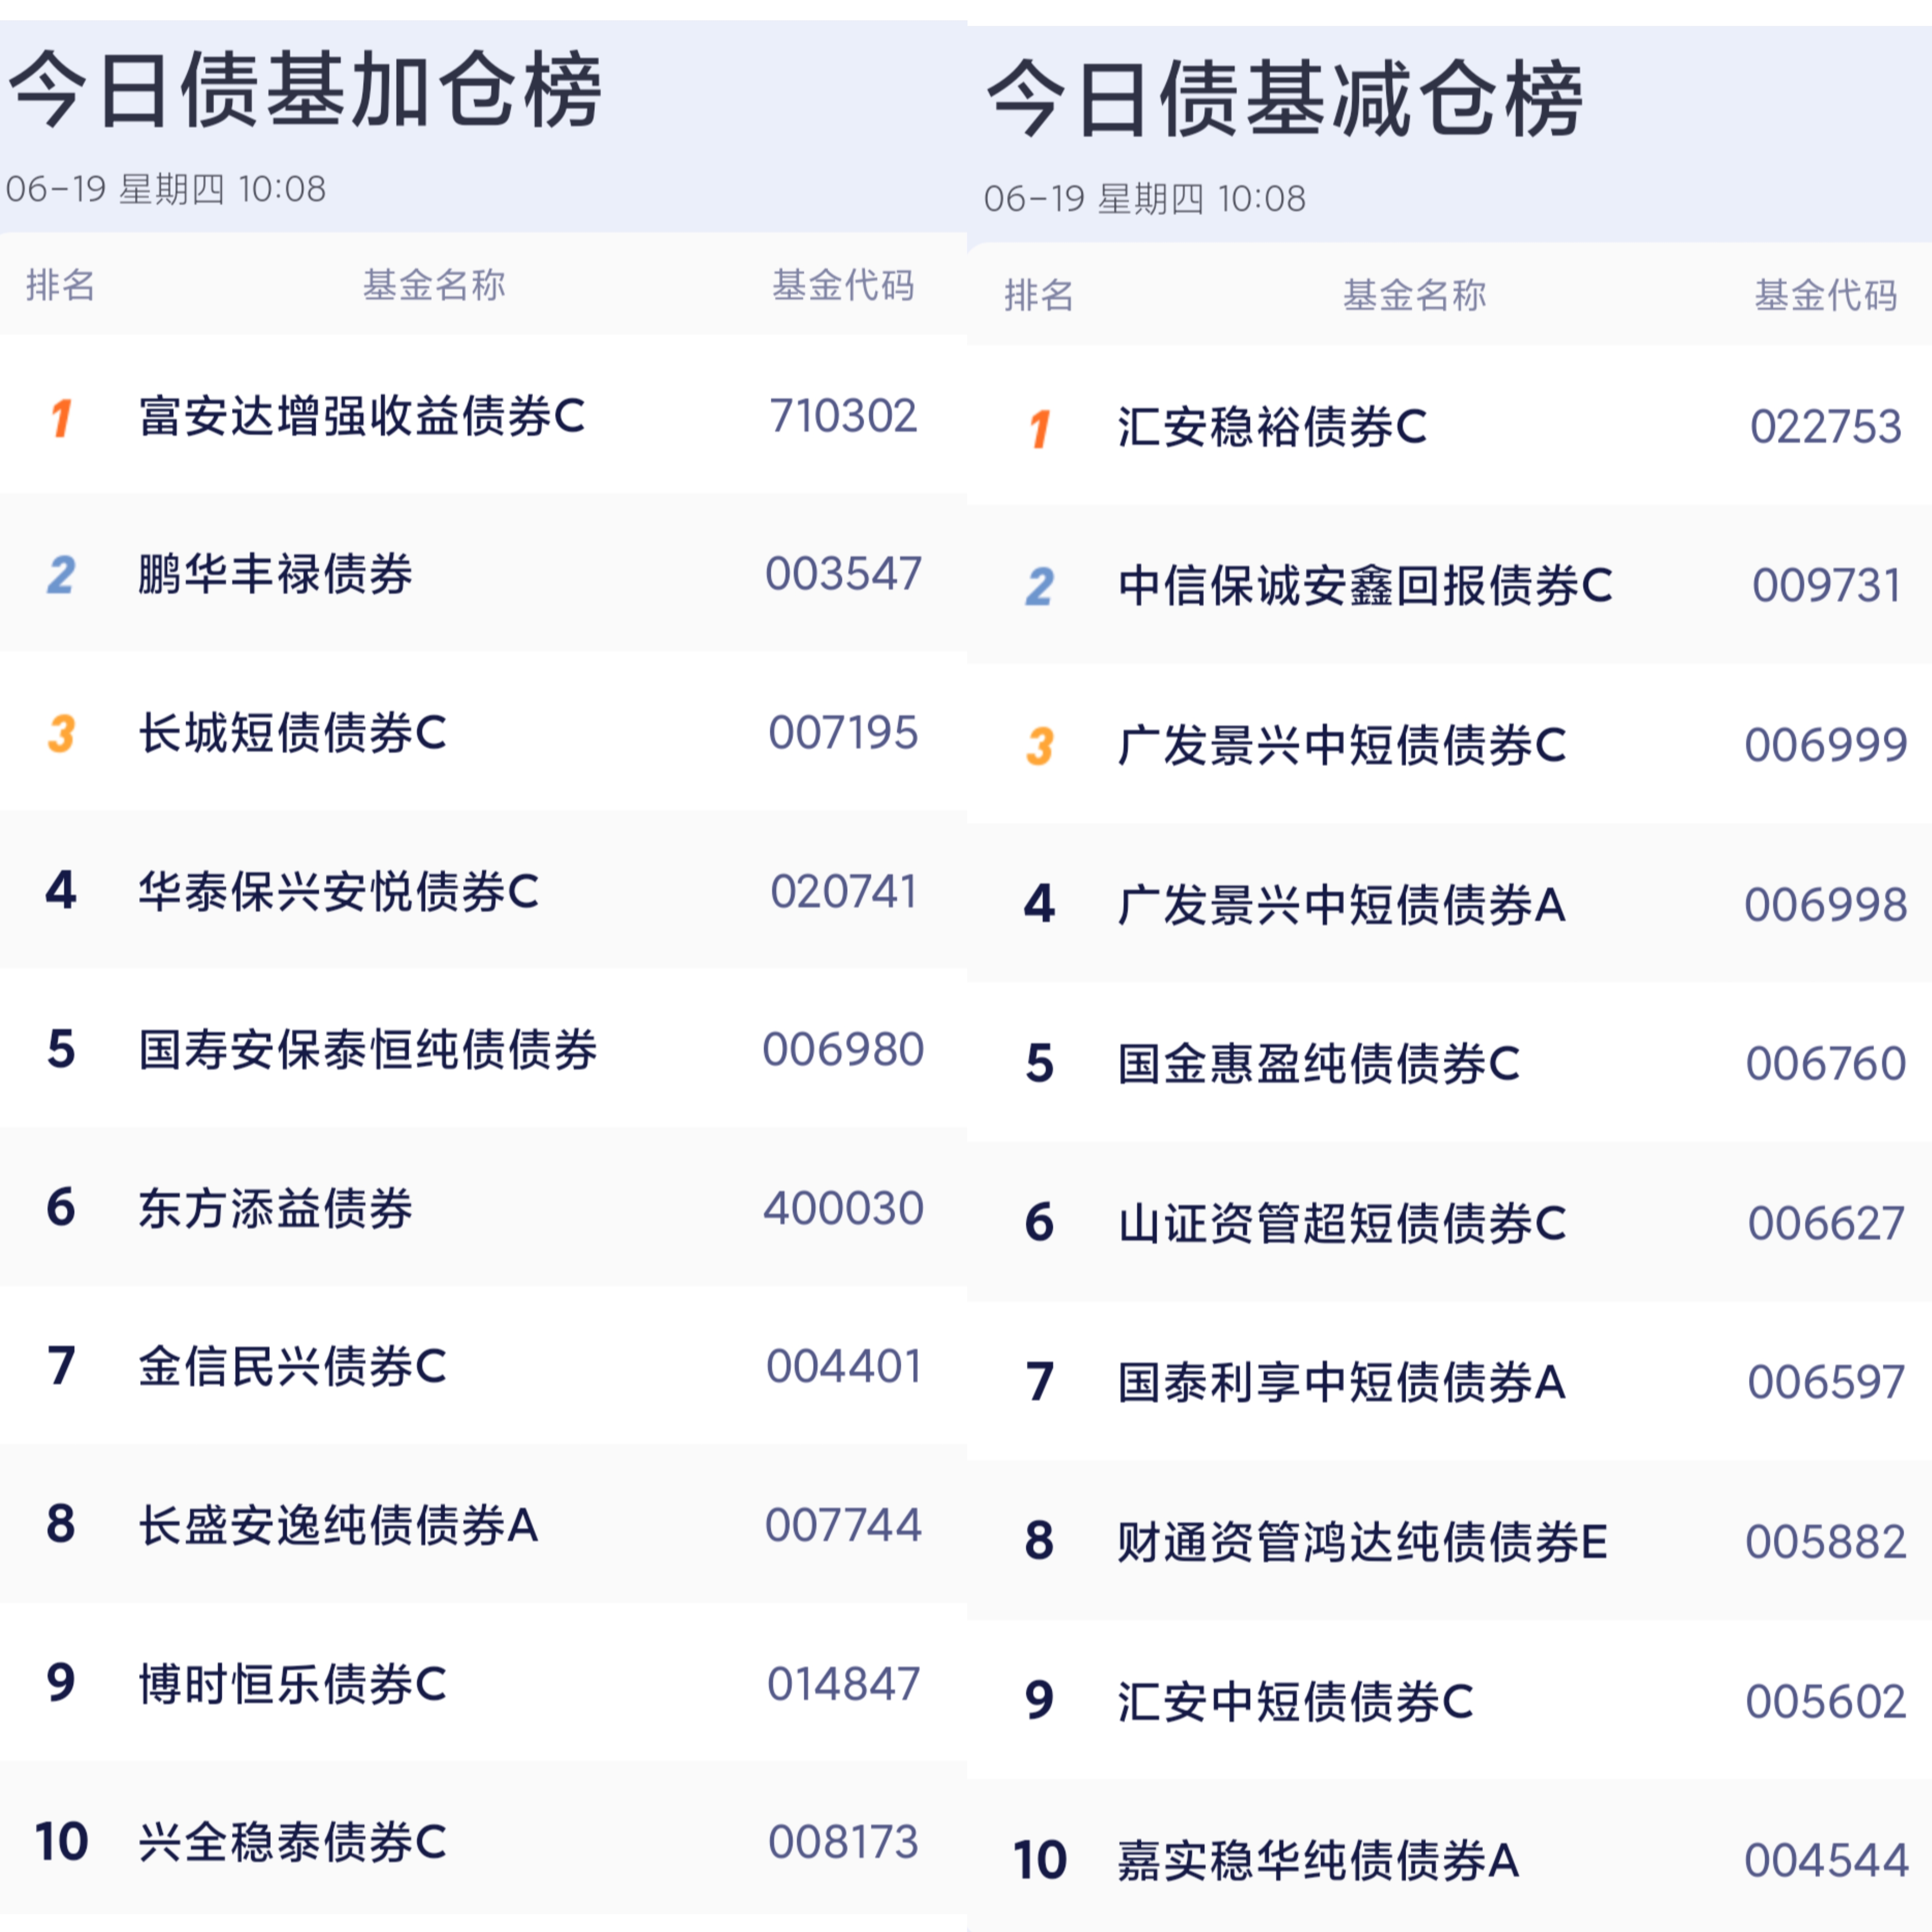This screenshot has height=1932, width=1932.
Task: Click the orange rank 1 badge for 汇安稳裕债券C
Action: coord(1040,428)
